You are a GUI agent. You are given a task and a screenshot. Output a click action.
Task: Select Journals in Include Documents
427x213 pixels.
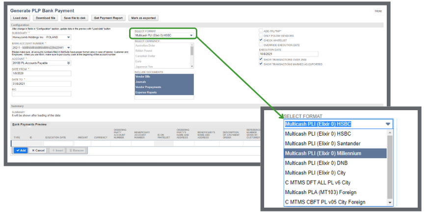click(x=164, y=82)
